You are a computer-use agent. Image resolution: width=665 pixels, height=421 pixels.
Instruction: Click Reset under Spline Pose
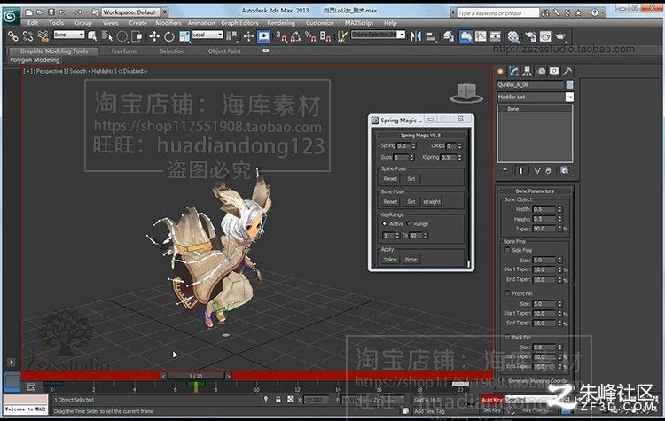tap(390, 179)
